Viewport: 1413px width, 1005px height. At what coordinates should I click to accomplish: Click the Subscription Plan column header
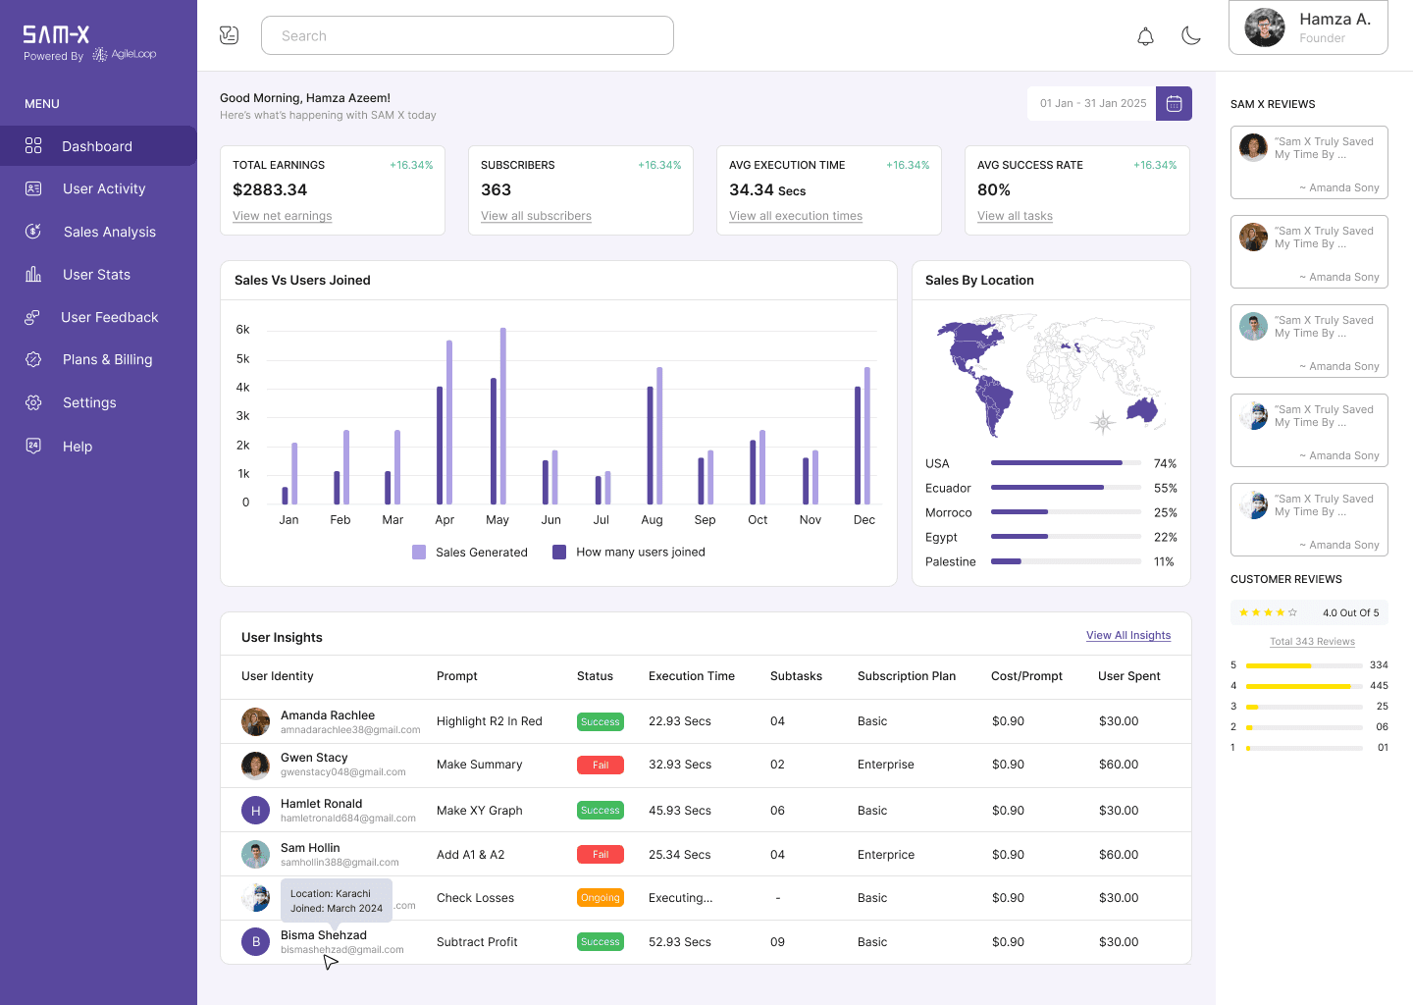pos(907,676)
